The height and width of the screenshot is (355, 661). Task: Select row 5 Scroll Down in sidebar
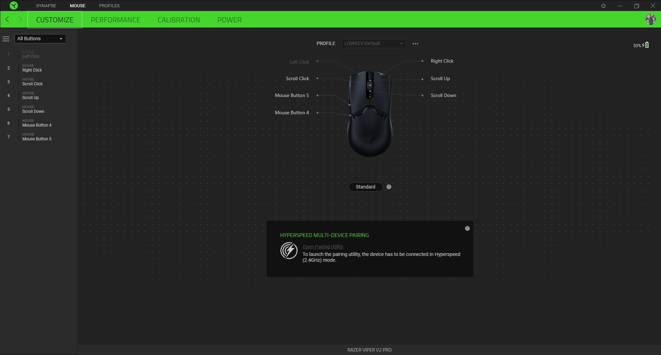tap(39, 109)
